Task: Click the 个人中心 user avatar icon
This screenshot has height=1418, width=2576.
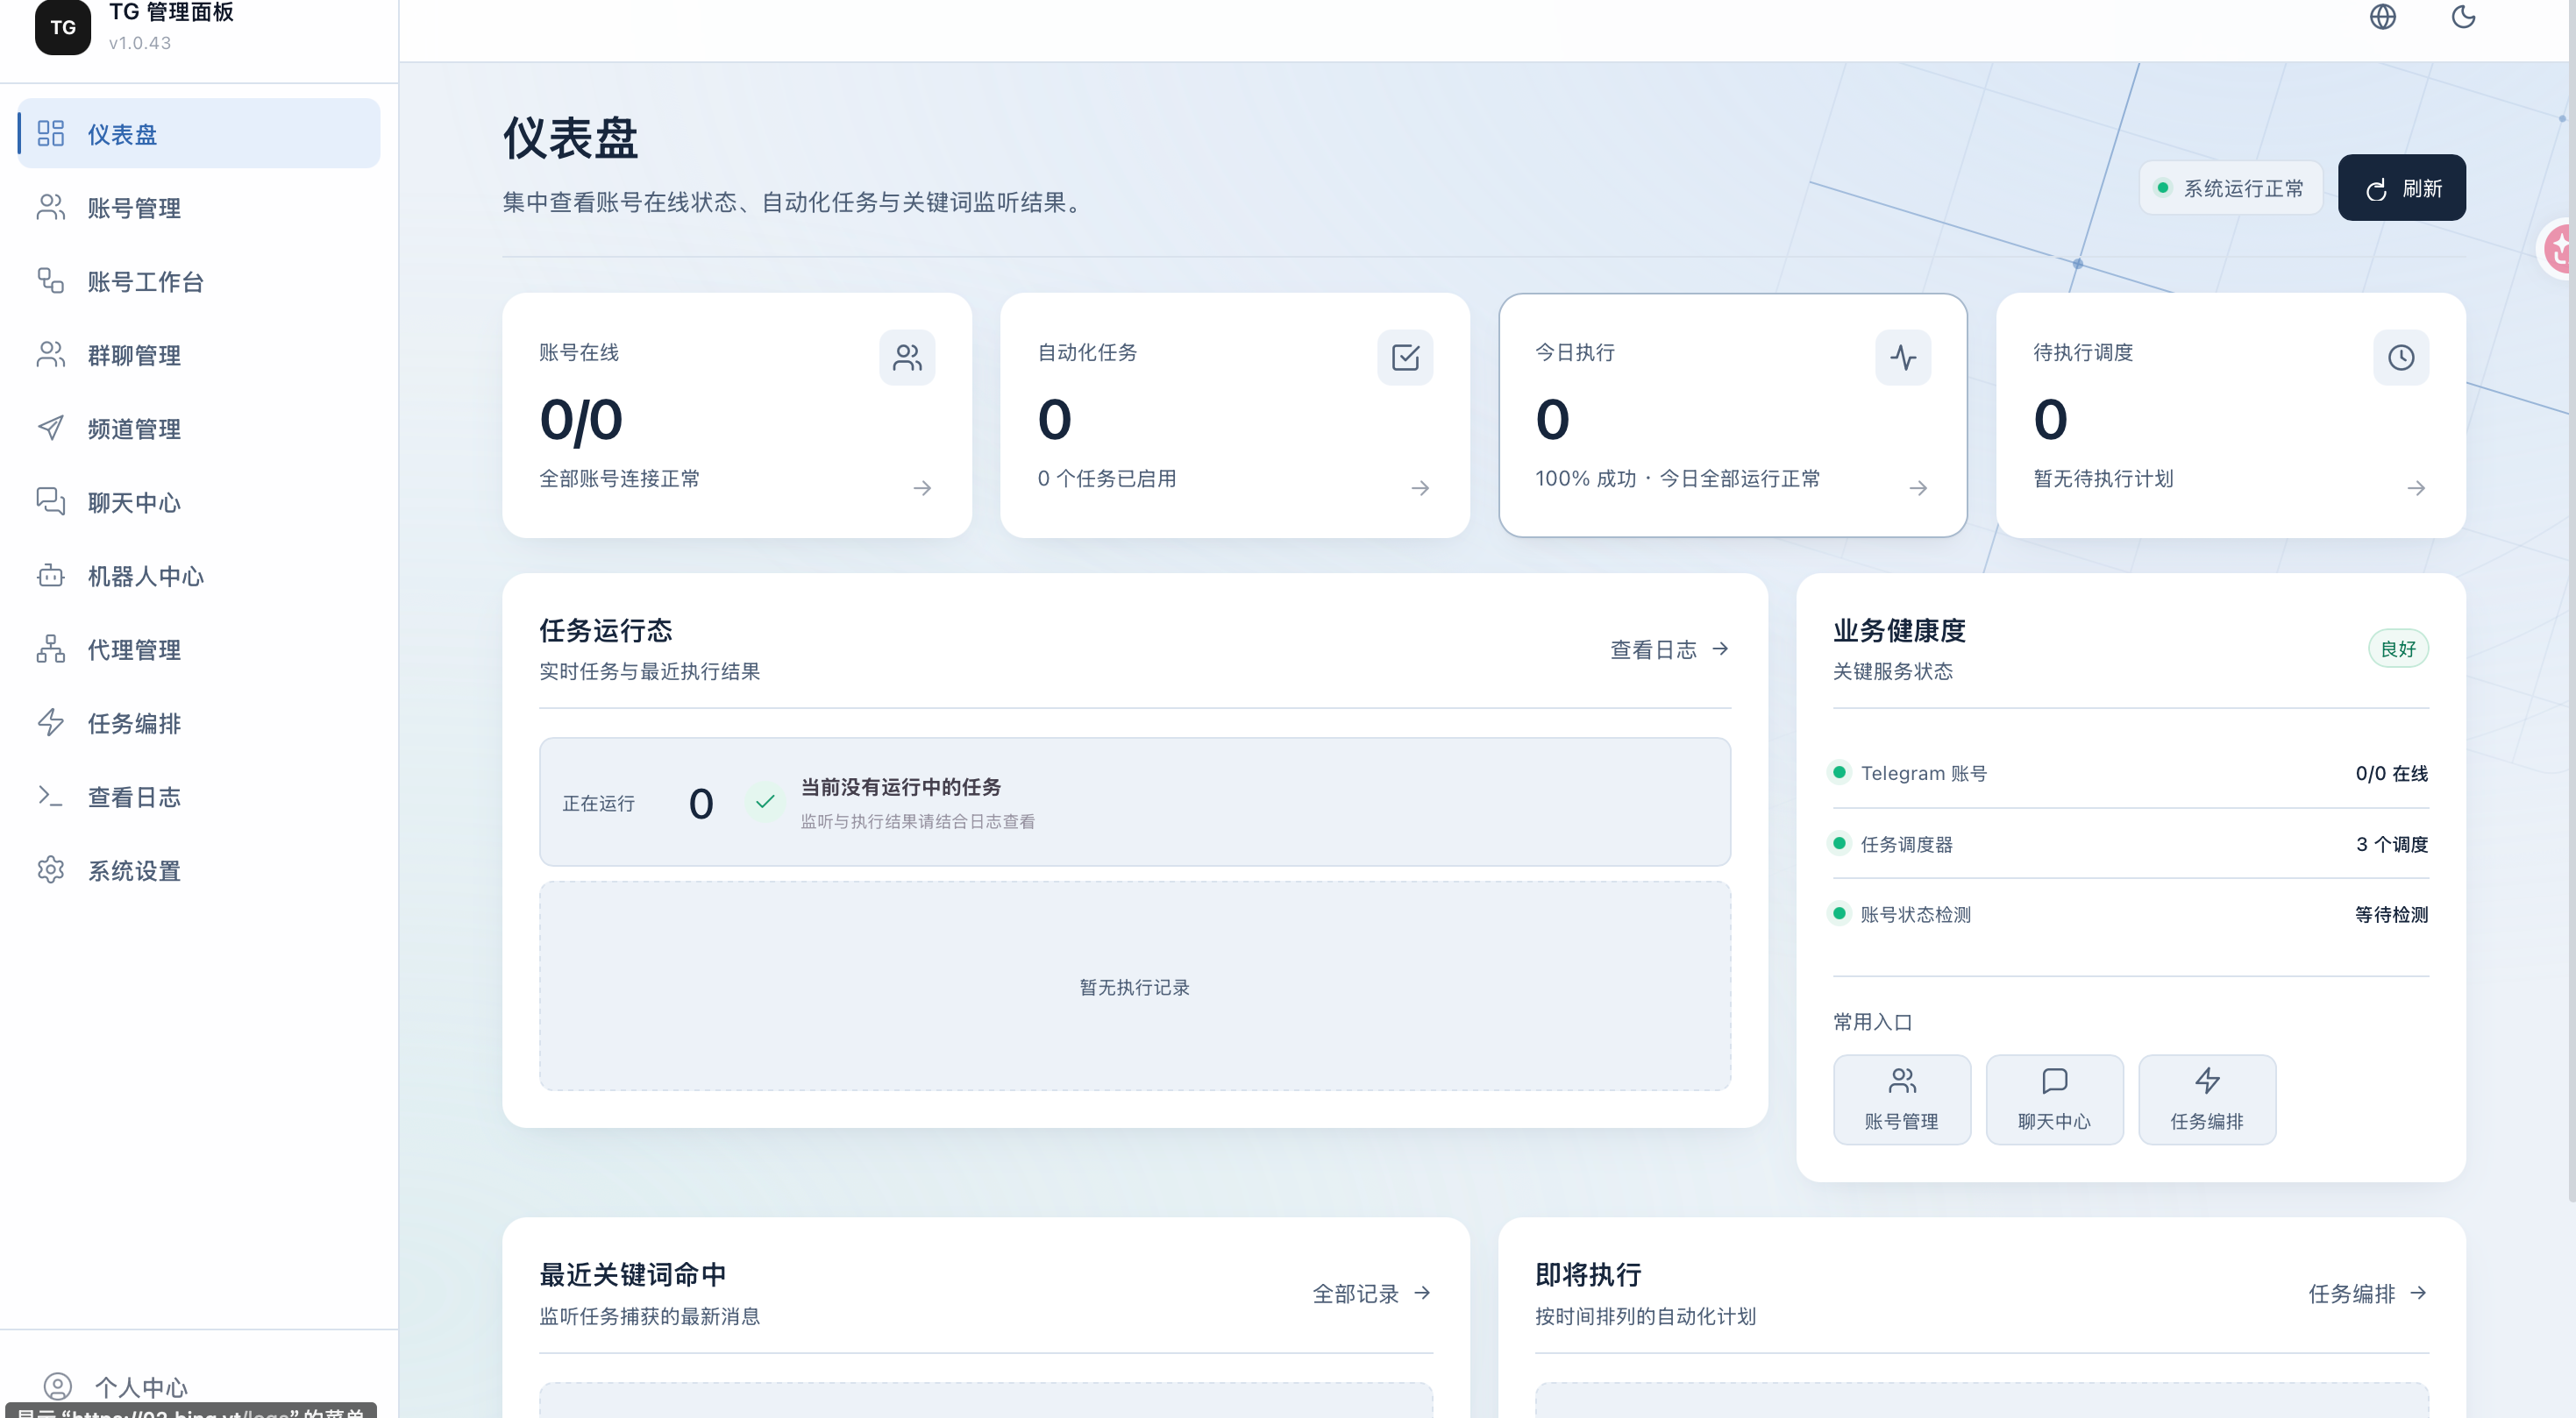Action: (x=58, y=1386)
